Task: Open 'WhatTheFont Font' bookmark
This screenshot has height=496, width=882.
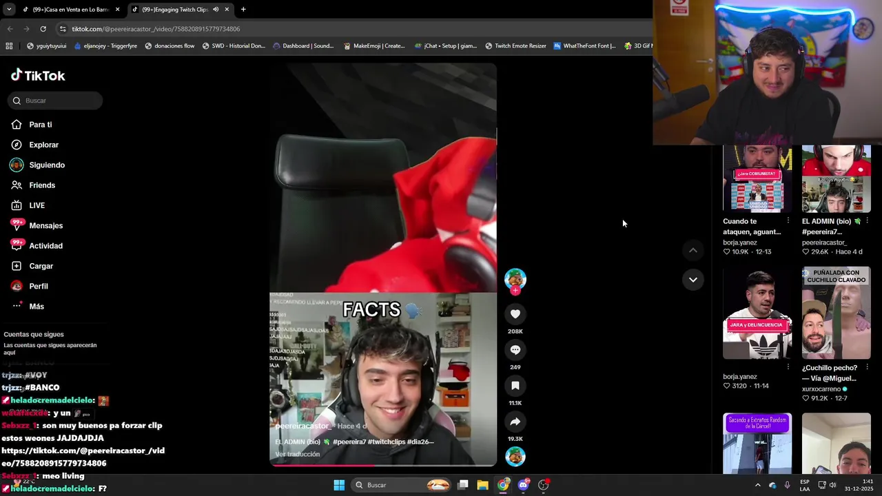Action: tap(584, 46)
